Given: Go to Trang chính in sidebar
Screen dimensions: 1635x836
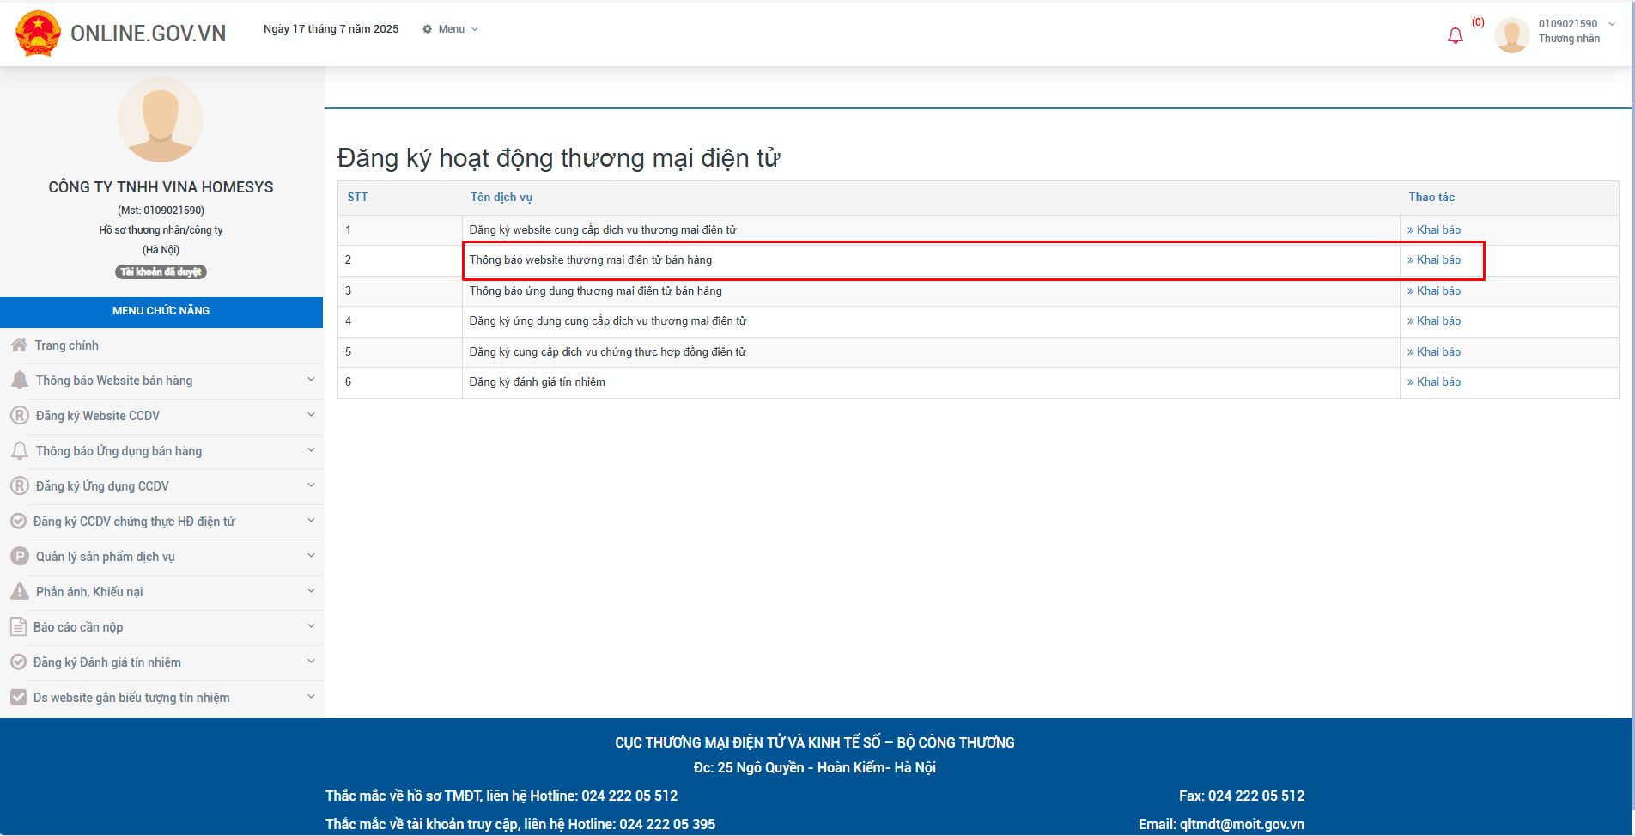Looking at the screenshot, I should tap(67, 345).
